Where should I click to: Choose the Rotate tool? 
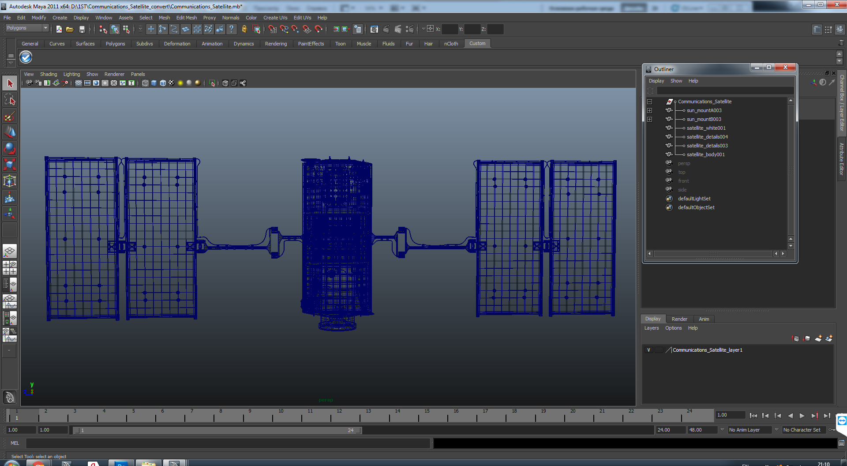pos(10,148)
